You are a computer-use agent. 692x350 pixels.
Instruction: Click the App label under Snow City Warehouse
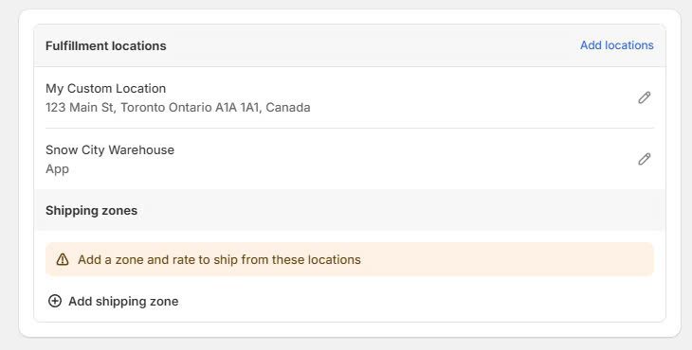[58, 169]
